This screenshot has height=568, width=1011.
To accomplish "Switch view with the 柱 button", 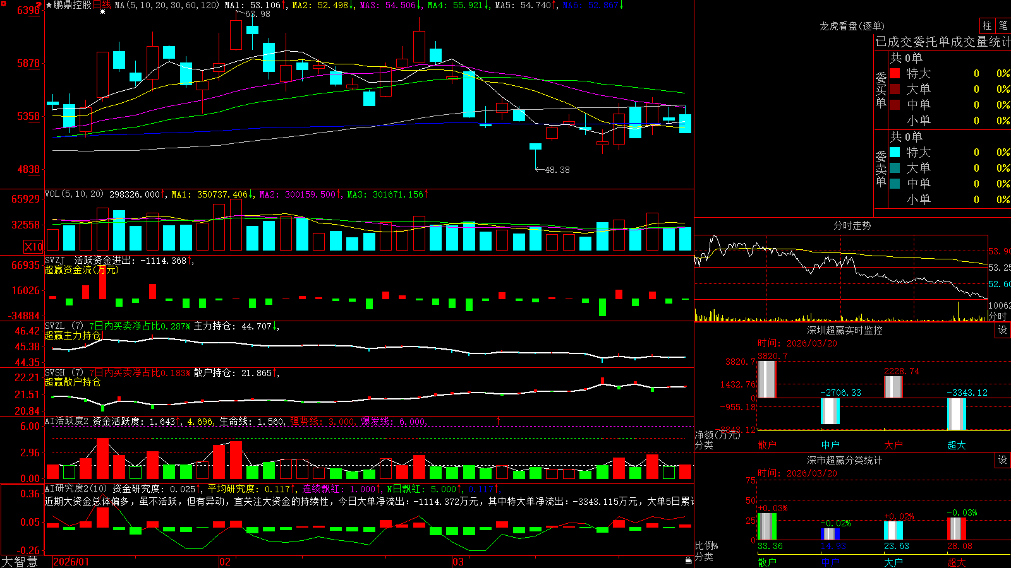I will click(987, 26).
